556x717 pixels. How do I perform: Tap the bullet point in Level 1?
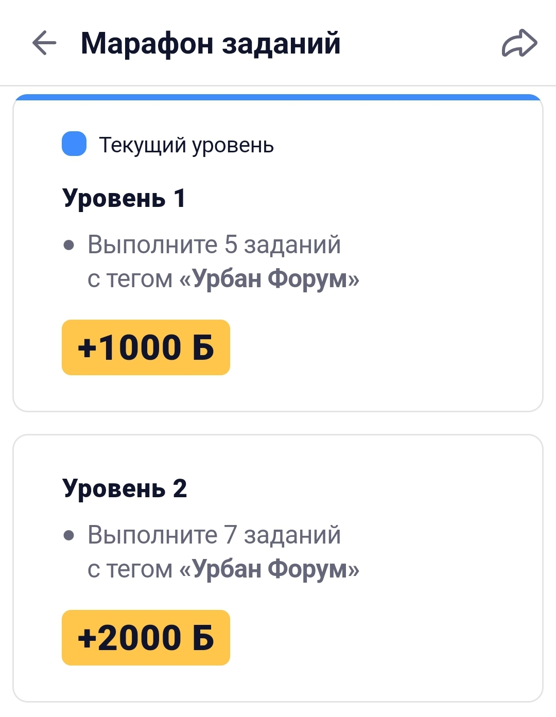[x=69, y=245]
